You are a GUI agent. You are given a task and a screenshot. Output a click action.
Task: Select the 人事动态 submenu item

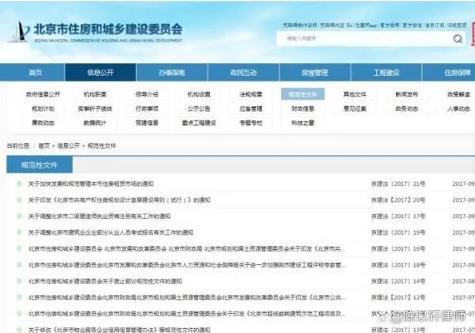point(458,108)
